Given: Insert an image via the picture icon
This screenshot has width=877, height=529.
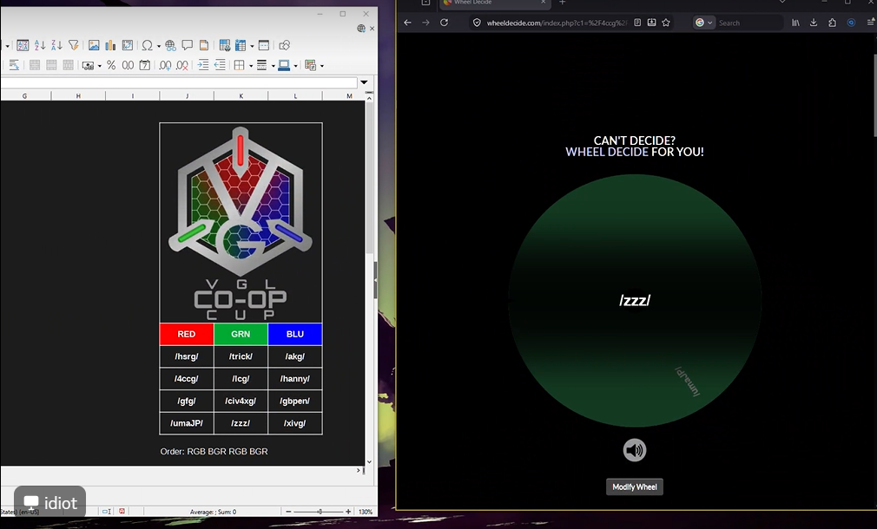Looking at the screenshot, I should tap(94, 45).
